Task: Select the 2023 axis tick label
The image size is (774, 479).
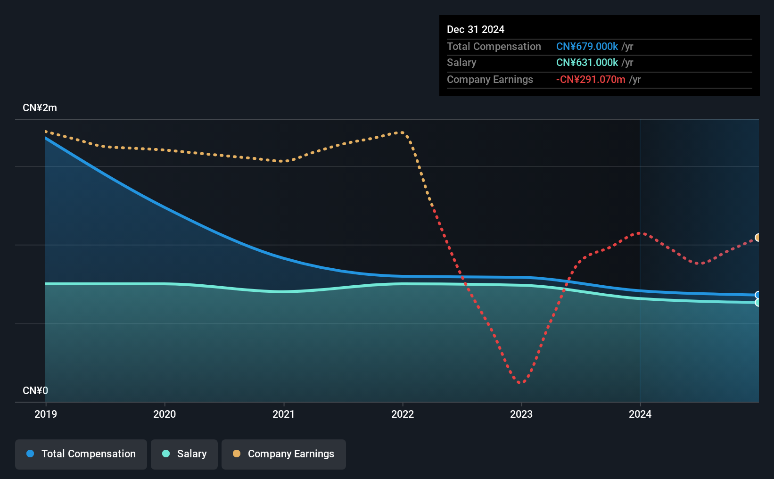Action: pos(521,414)
